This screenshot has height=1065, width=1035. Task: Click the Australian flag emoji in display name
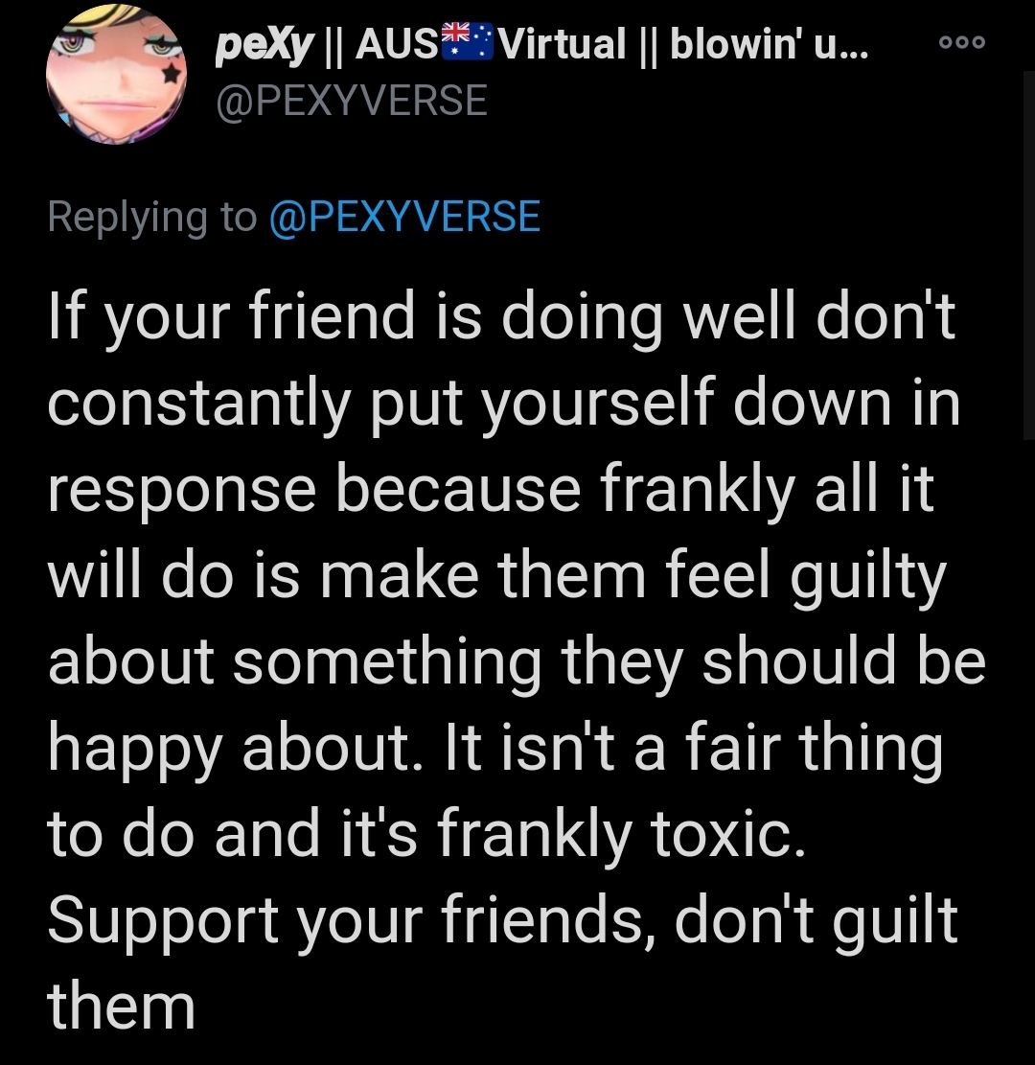coord(468,42)
